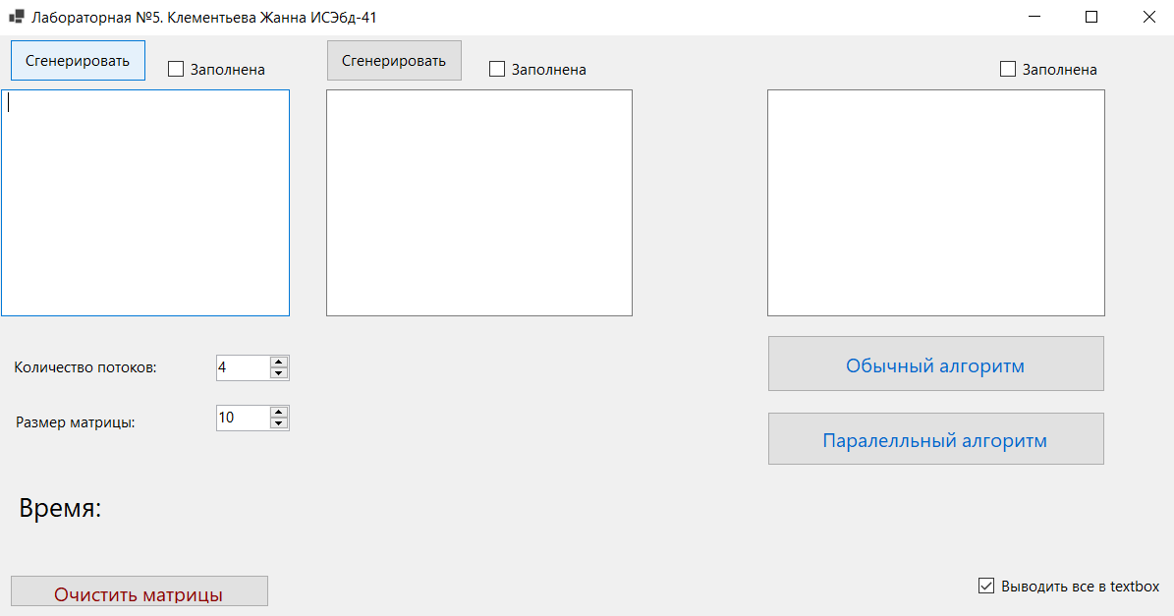Viewport: 1174px width, 616px height.
Task: Run the Обычный алгоритм button
Action: (935, 365)
